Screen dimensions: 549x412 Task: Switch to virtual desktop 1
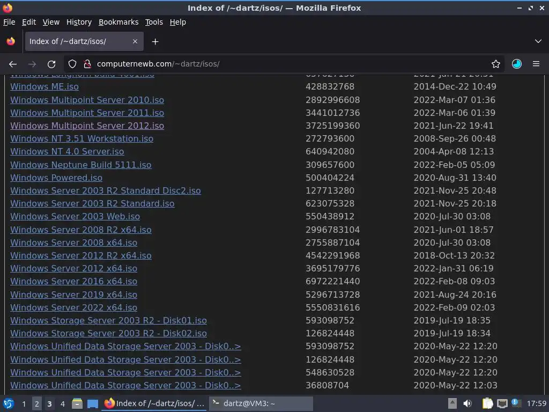pyautogui.click(x=24, y=404)
